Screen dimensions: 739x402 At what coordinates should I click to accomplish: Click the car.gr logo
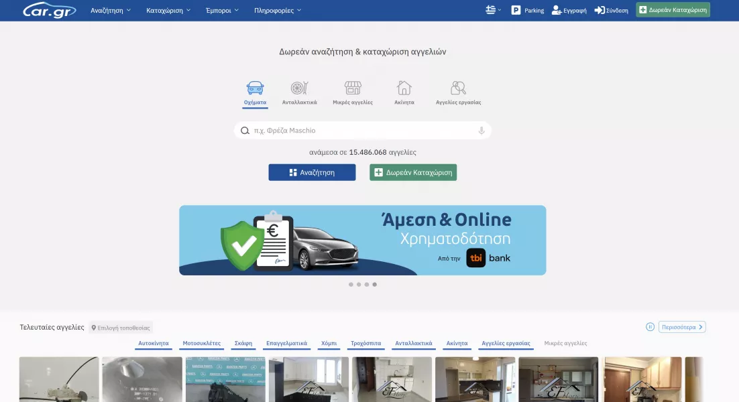point(49,10)
